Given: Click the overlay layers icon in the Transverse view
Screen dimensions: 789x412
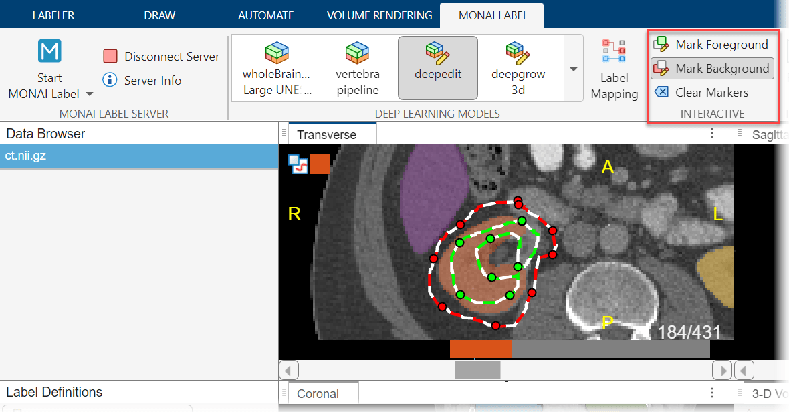Looking at the screenshot, I should tap(299, 163).
